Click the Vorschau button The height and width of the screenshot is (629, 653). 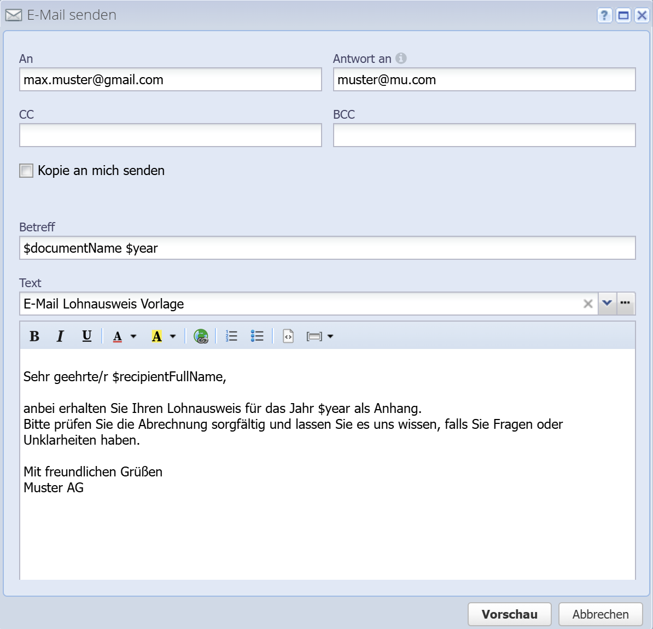509,614
